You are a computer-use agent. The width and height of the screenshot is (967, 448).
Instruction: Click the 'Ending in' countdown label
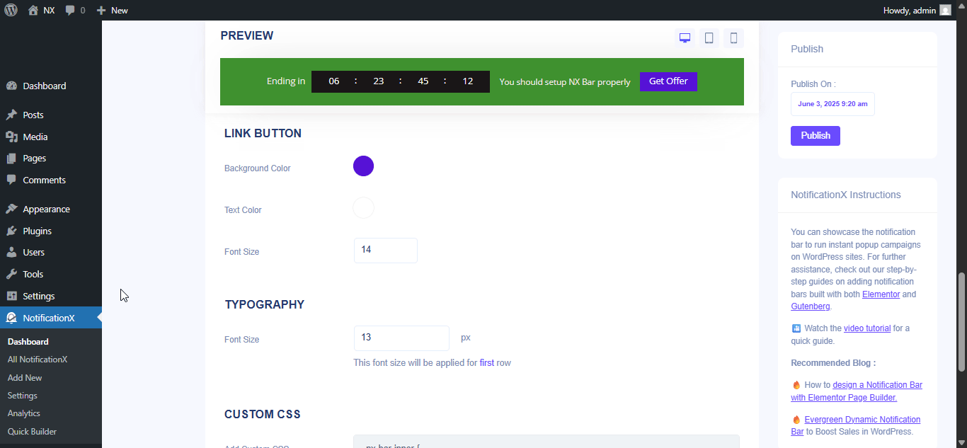pyautogui.click(x=286, y=81)
